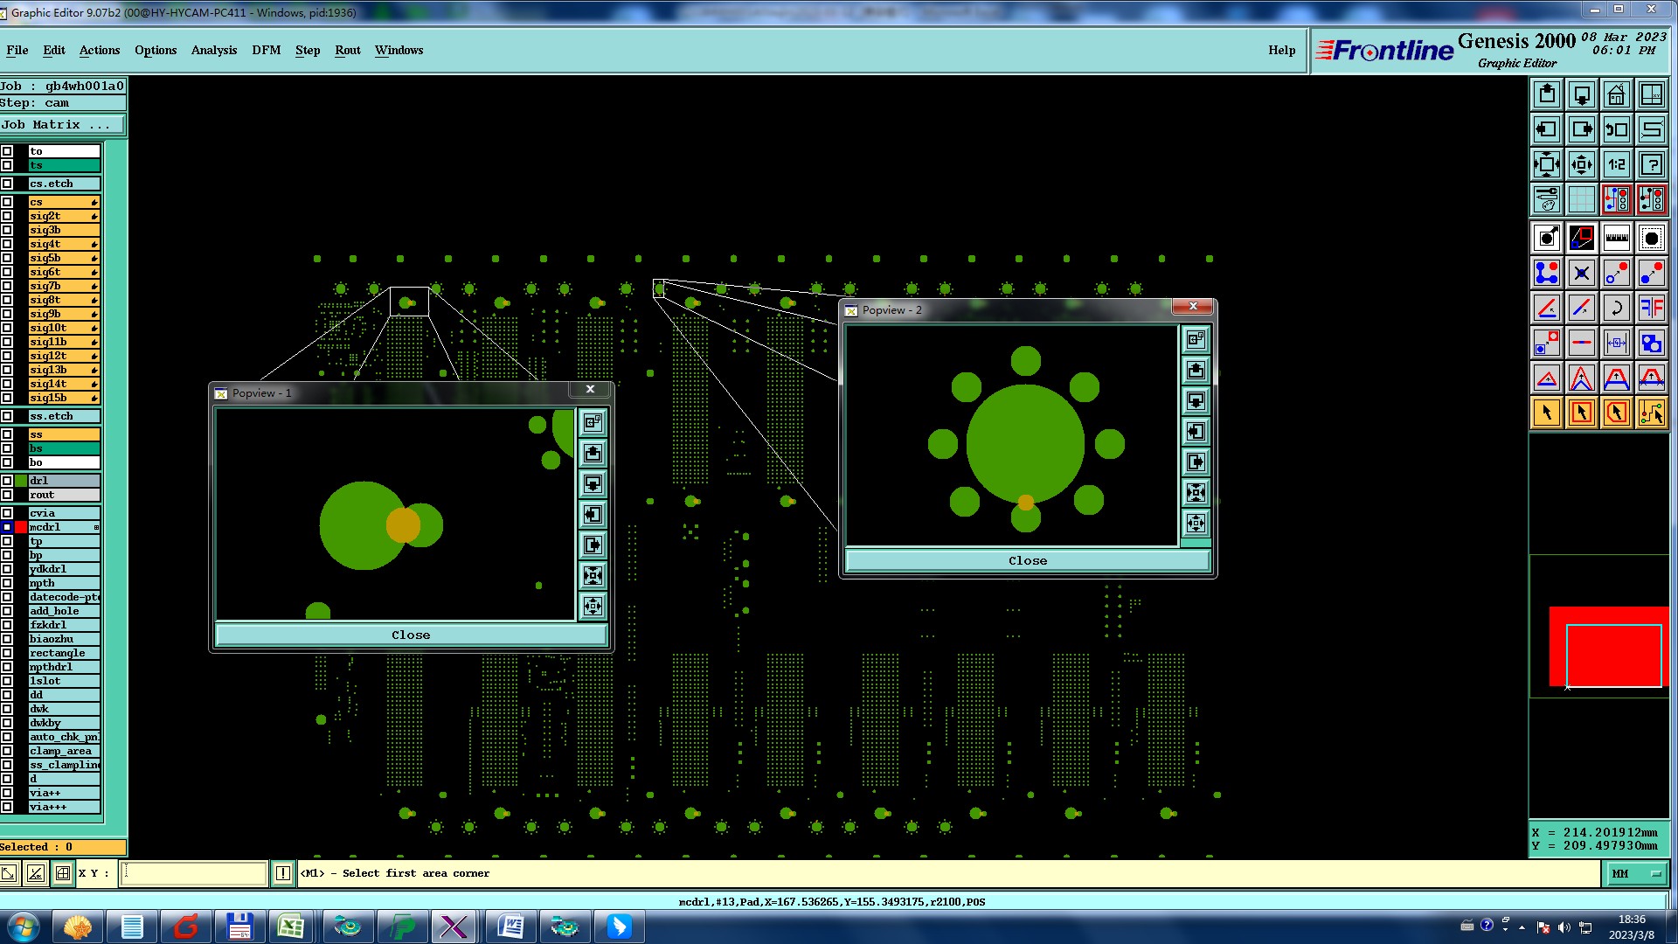
Task: Click the Home view icon
Action: coord(1616,94)
